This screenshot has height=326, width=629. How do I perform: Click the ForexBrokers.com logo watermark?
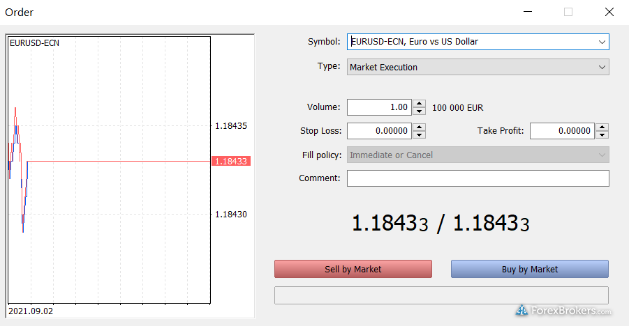click(563, 311)
